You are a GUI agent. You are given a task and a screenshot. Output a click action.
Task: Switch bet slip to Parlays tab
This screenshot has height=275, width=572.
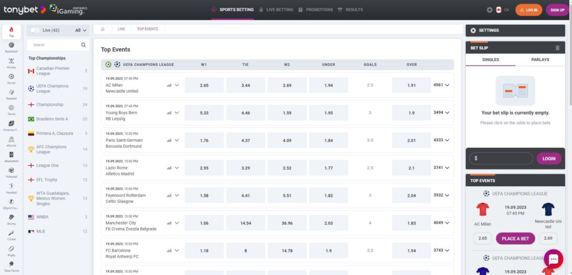540,60
